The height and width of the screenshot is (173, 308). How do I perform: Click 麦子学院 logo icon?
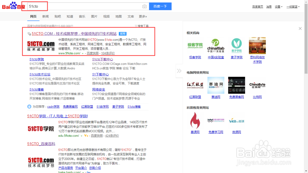[x=237, y=46]
